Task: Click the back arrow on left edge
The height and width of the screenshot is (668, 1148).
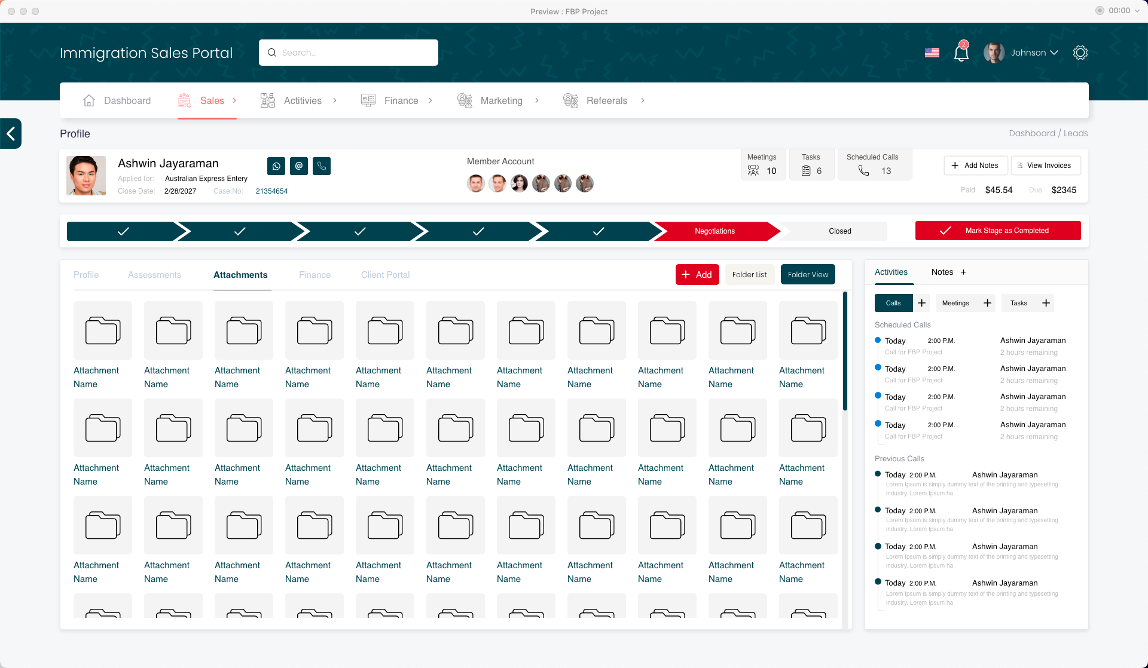Action: [11, 133]
